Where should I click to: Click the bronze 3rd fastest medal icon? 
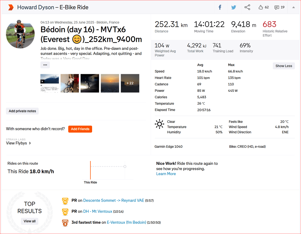point(65,223)
